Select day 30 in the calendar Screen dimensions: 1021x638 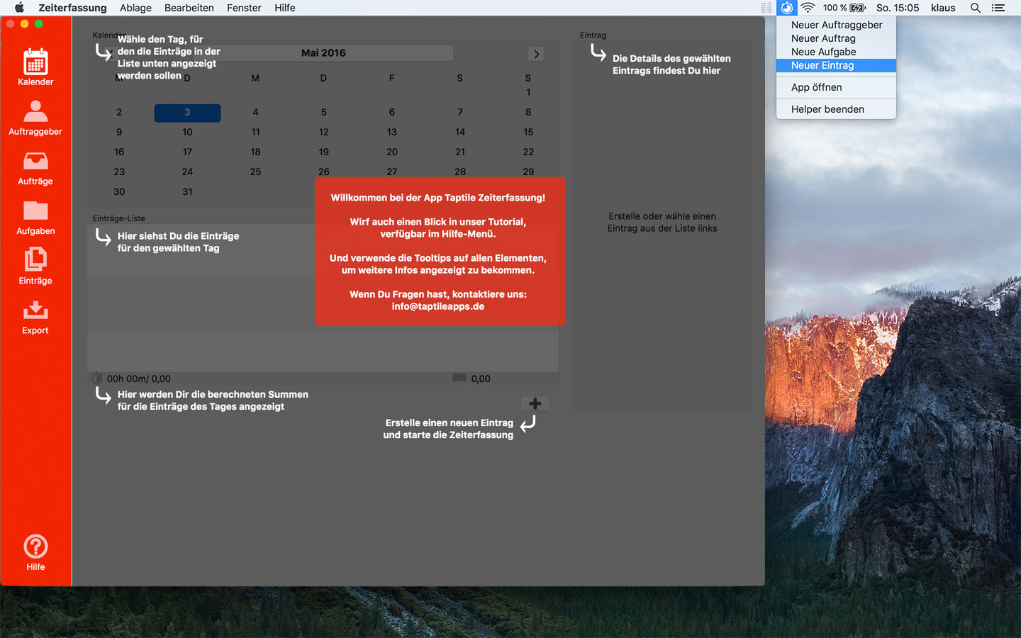point(119,191)
